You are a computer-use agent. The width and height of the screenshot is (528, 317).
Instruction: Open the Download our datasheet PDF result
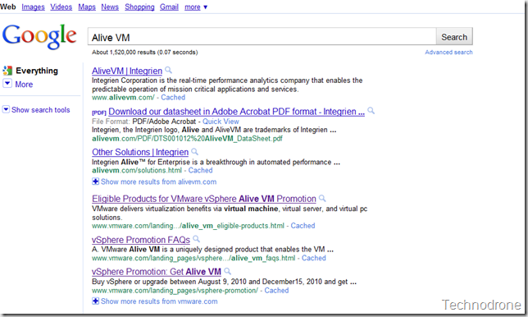[x=236, y=112]
